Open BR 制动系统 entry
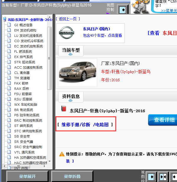The image size is (177, 182). pos(24,110)
